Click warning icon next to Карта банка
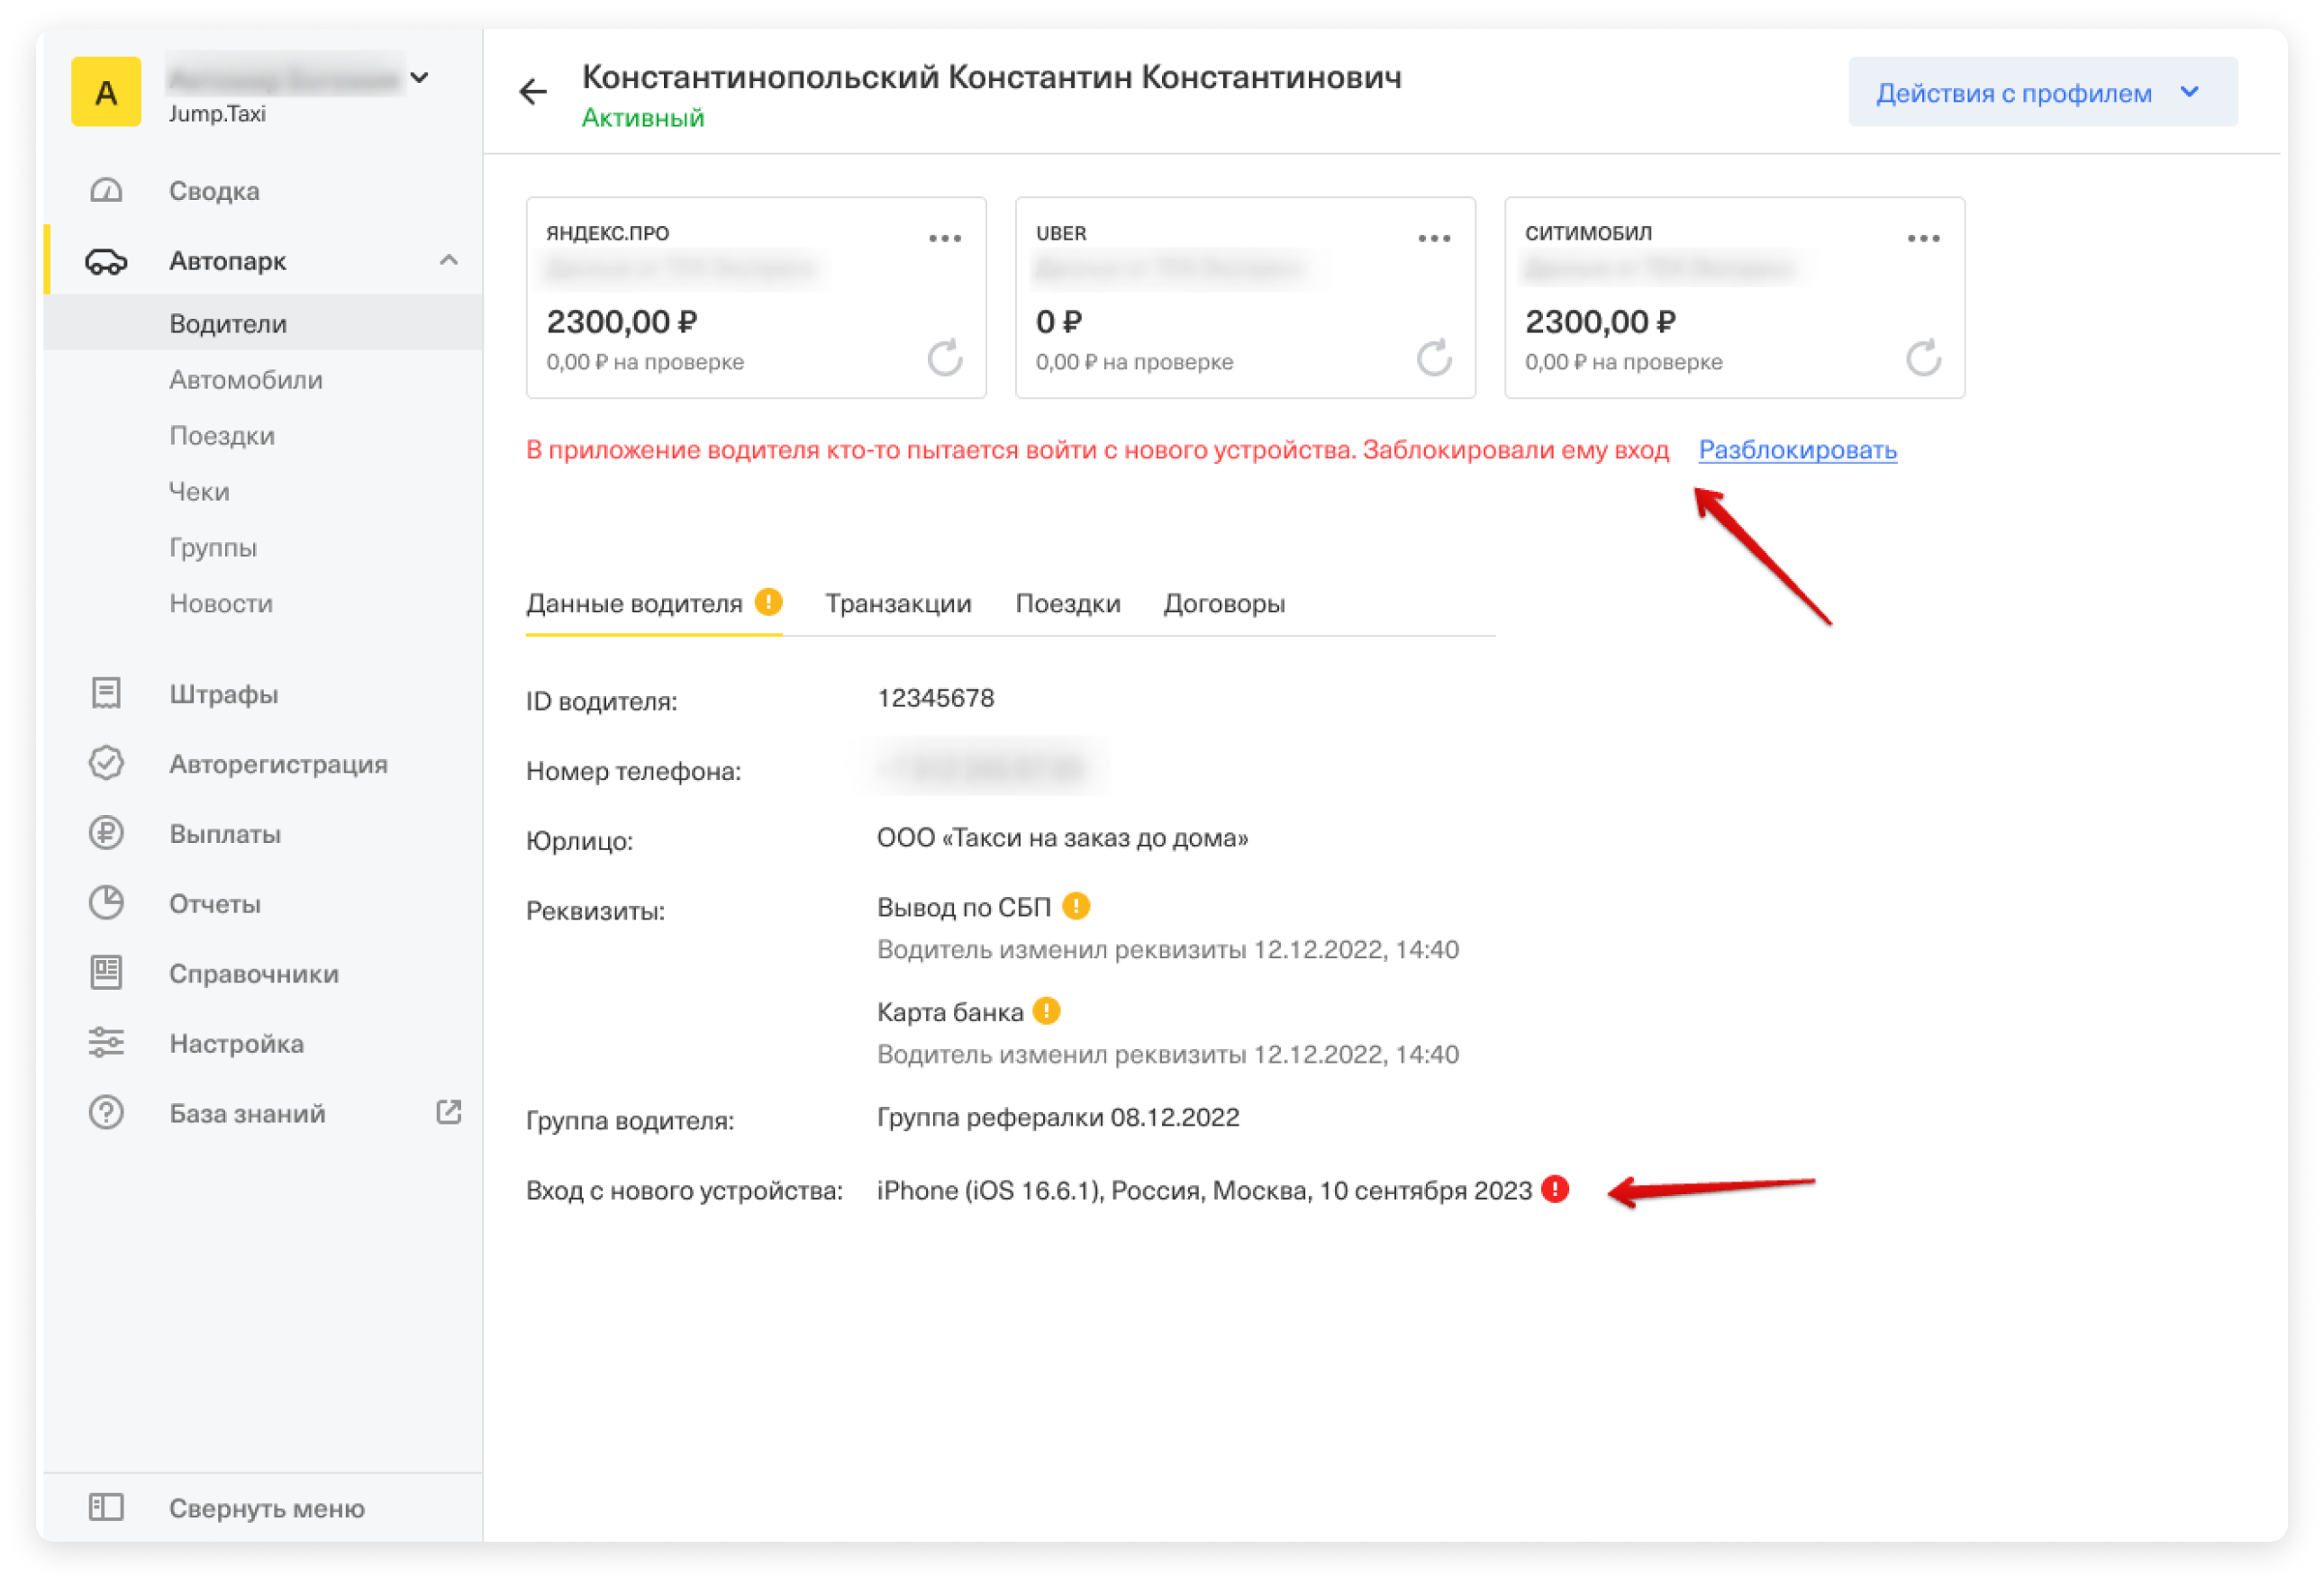2324x1585 pixels. 1046,1011
